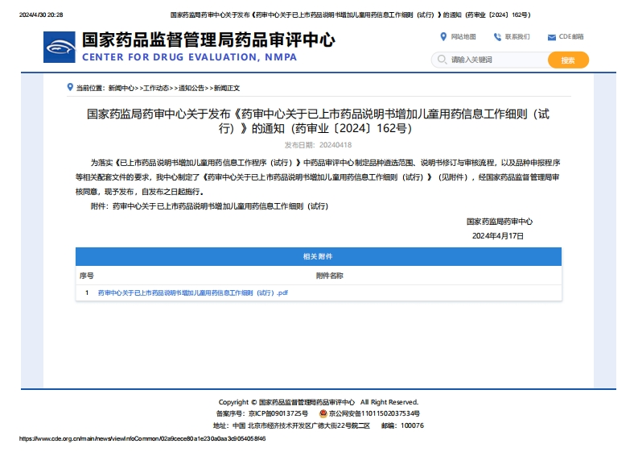The width and height of the screenshot is (638, 452).
Task: Click the 附件: line in article body
Action: 209,206
